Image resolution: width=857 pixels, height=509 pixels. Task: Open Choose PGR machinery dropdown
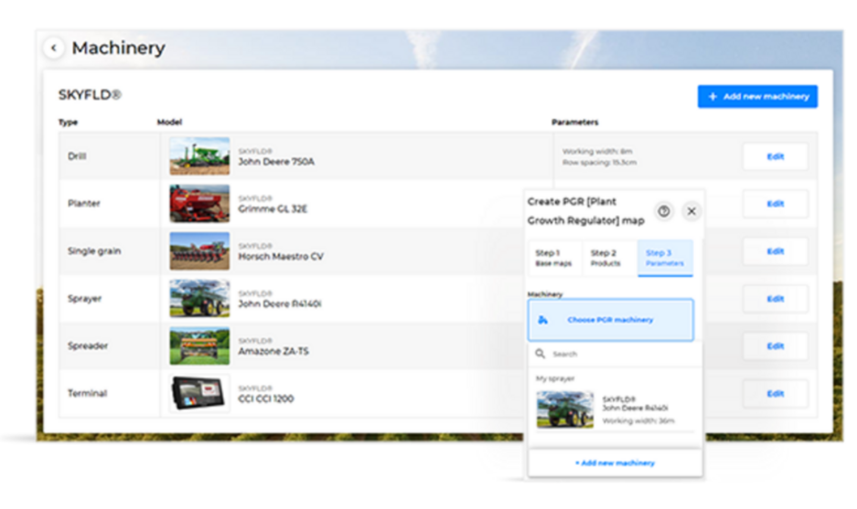[611, 320]
